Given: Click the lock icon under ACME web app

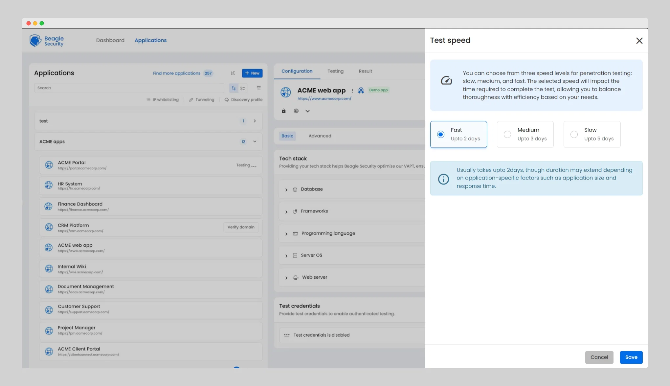Looking at the screenshot, I should pyautogui.click(x=284, y=111).
